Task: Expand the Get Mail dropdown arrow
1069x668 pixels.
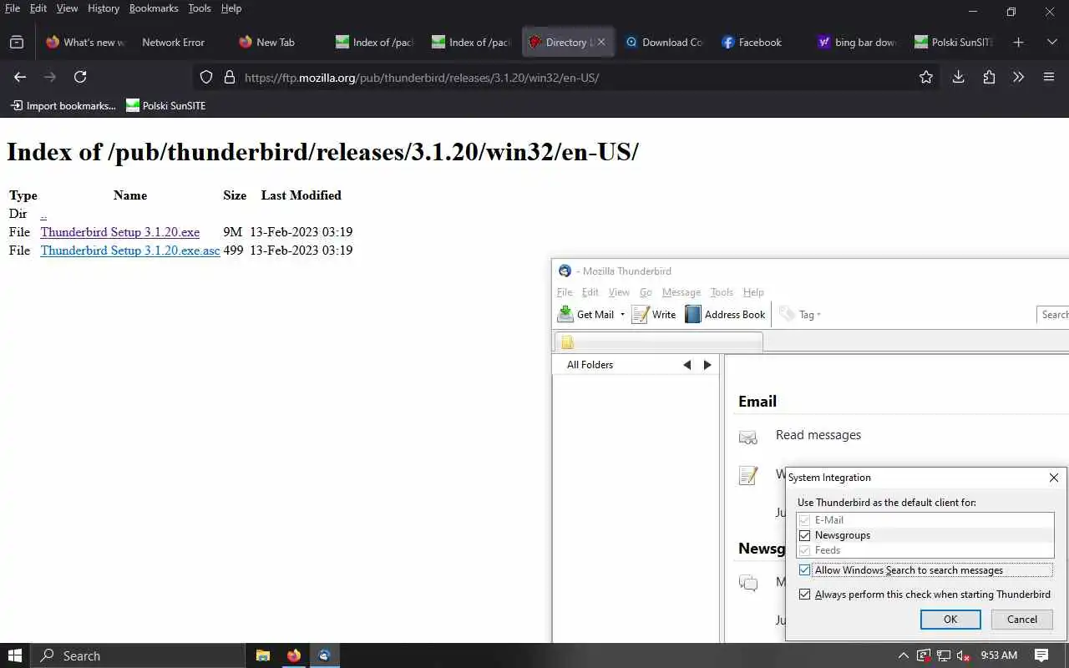Action: (622, 315)
